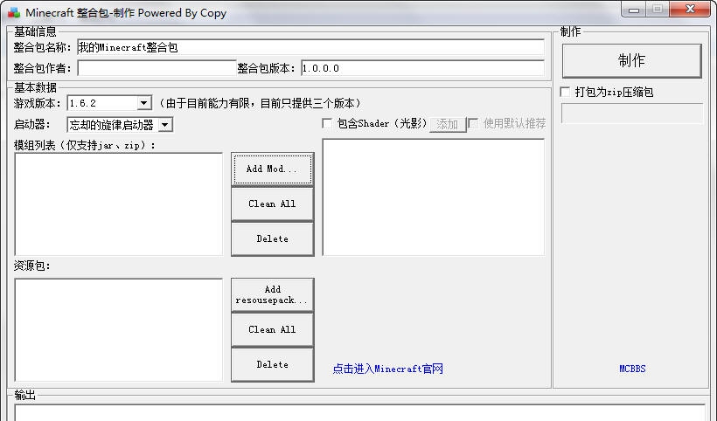Open the MCBBS link
717x421 pixels.
click(632, 369)
